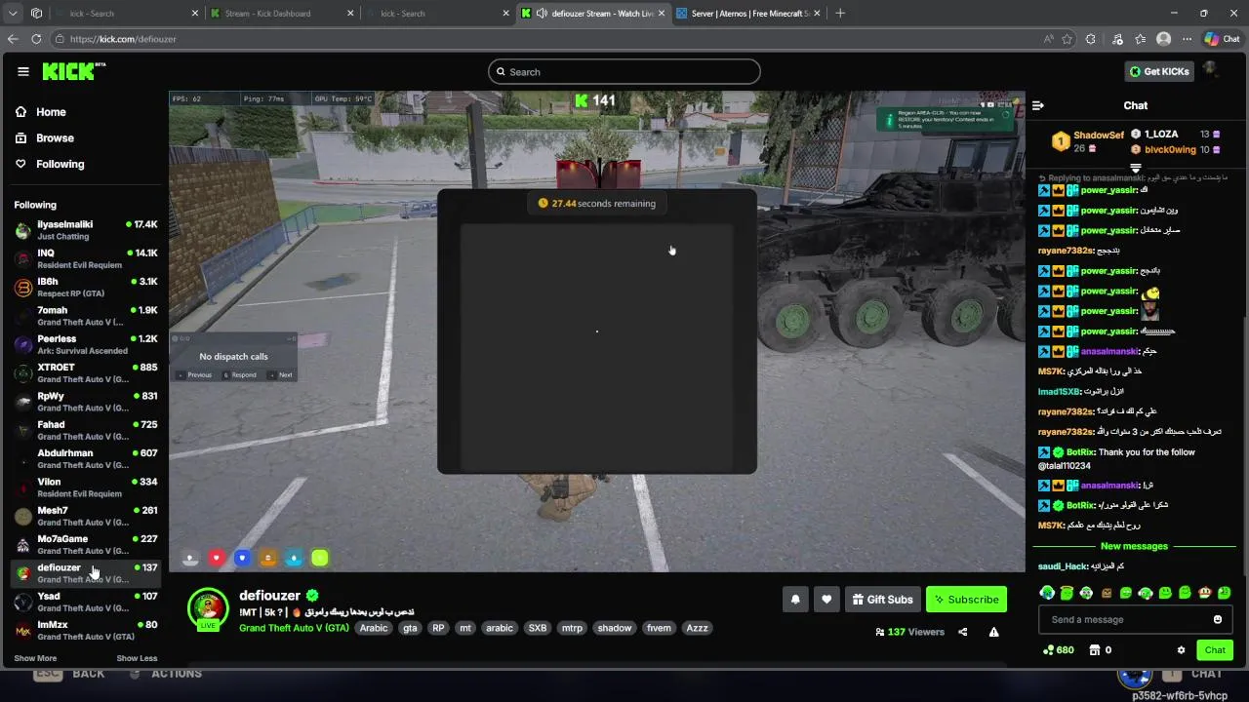Open RpWy channel in sidebar
Viewport: 1249px width, 702px height.
pos(86,402)
